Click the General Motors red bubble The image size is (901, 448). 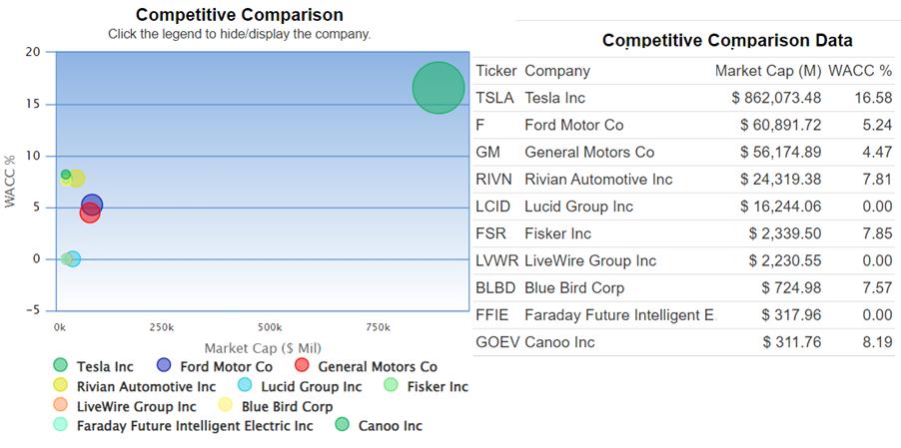click(x=89, y=214)
